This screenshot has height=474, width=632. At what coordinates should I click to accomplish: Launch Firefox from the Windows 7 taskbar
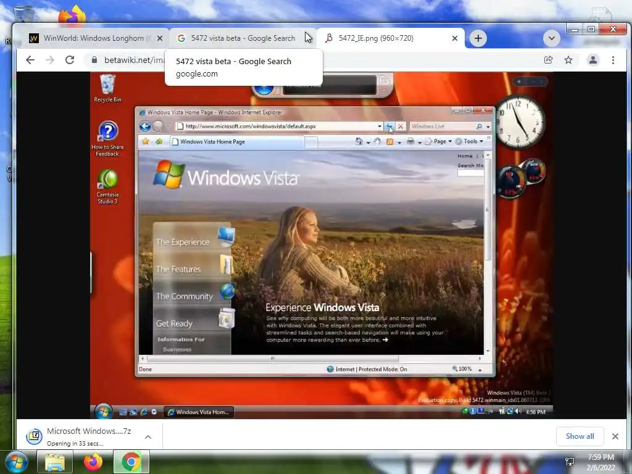[x=93, y=462]
